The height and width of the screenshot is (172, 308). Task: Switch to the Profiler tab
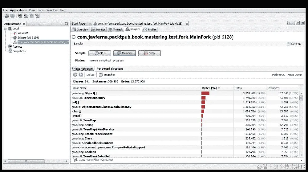pyautogui.click(x=150, y=29)
